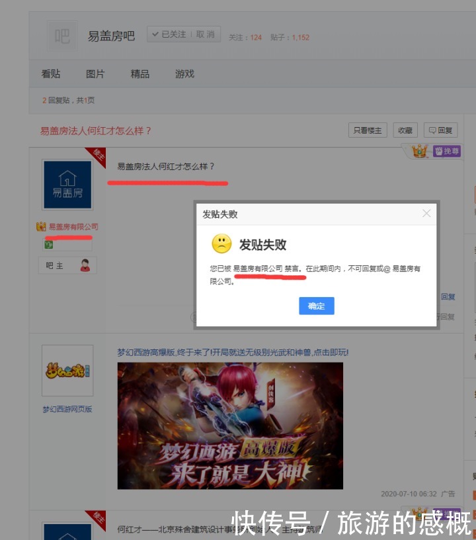Click 确定 button in the 发贴失败 dialog

point(317,306)
